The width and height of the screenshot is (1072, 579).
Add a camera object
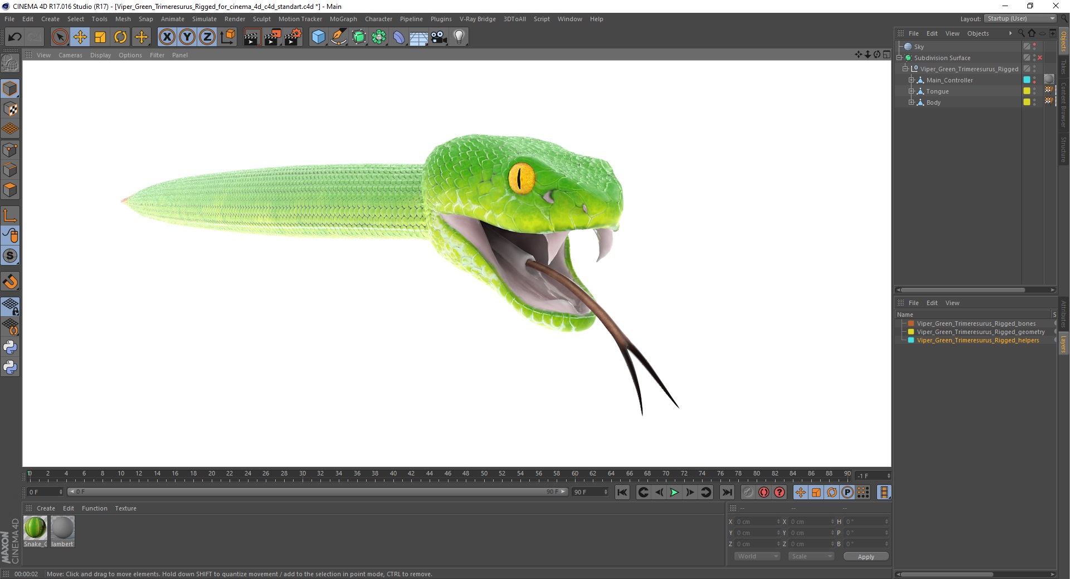click(439, 37)
